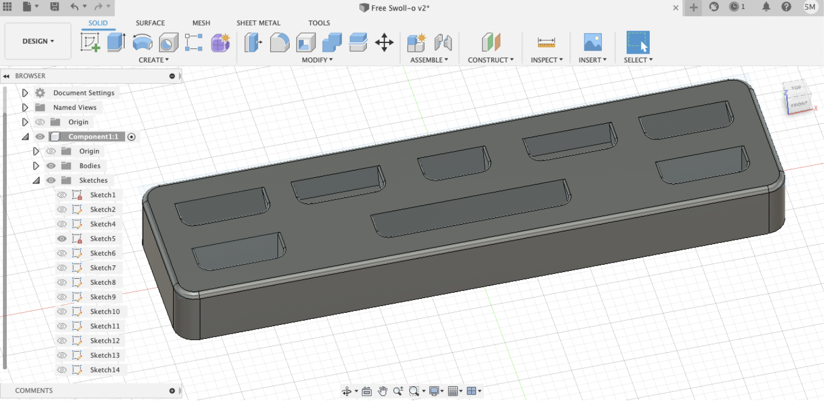Collapse the Sketches folder

[36, 181]
